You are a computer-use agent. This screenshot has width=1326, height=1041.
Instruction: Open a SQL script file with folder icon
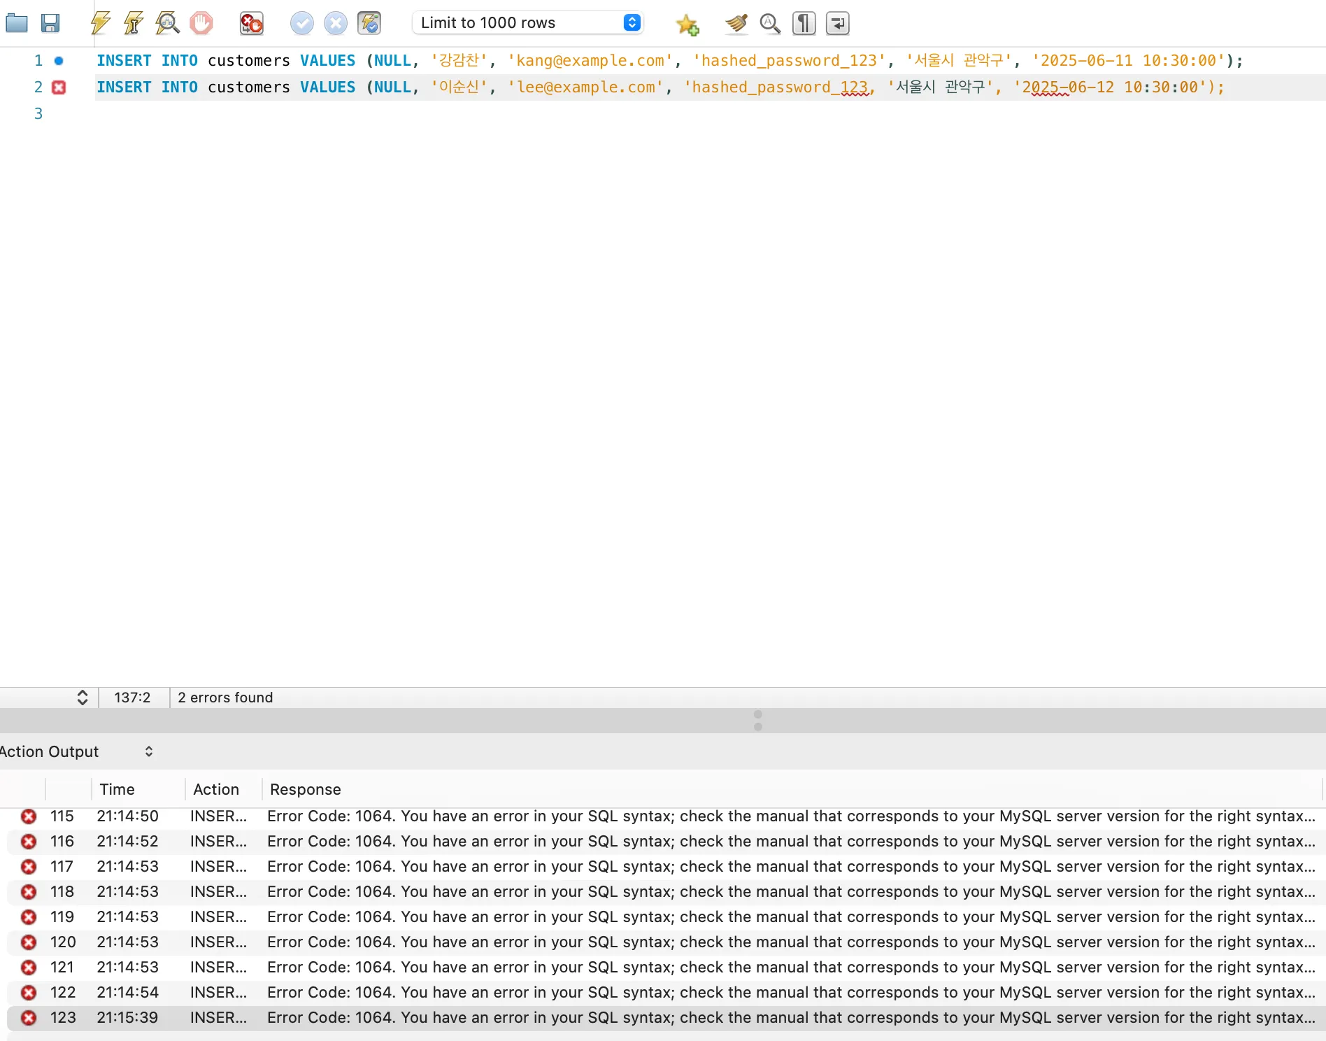[16, 23]
